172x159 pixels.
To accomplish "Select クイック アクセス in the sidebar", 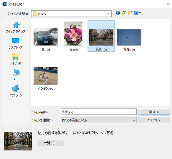I will point(16,28).
